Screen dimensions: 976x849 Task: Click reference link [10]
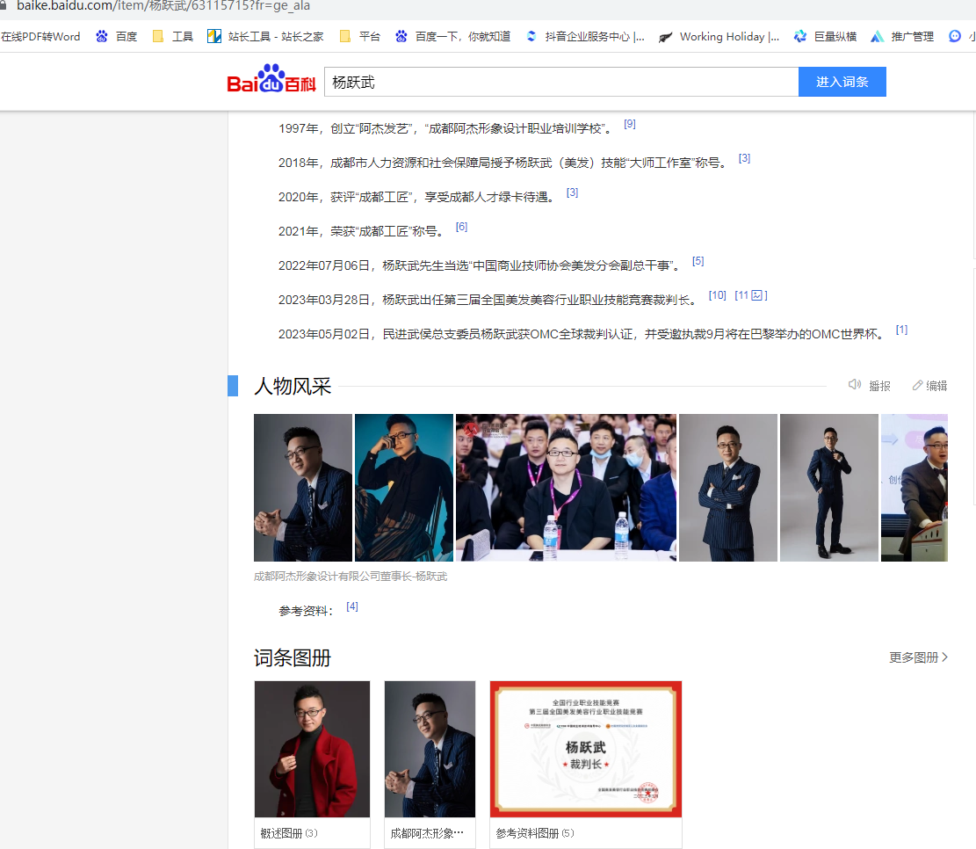point(717,295)
